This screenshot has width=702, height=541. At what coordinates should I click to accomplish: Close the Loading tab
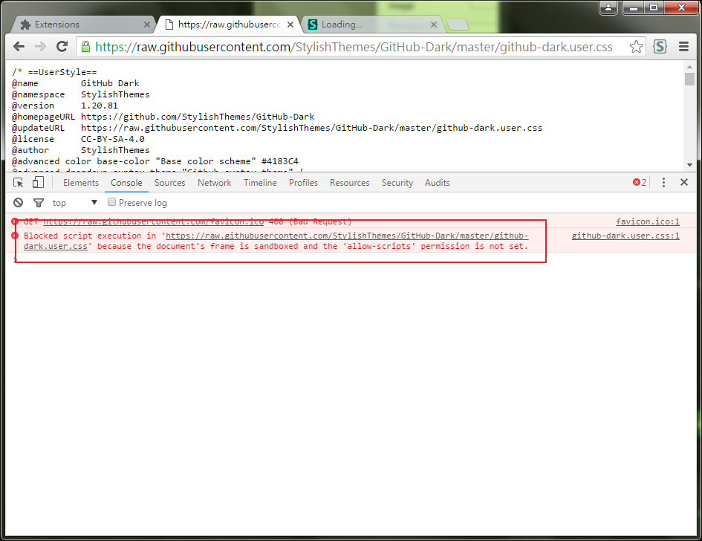(433, 25)
